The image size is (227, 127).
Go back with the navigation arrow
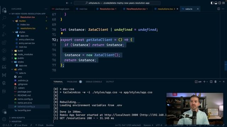pos(67,3)
